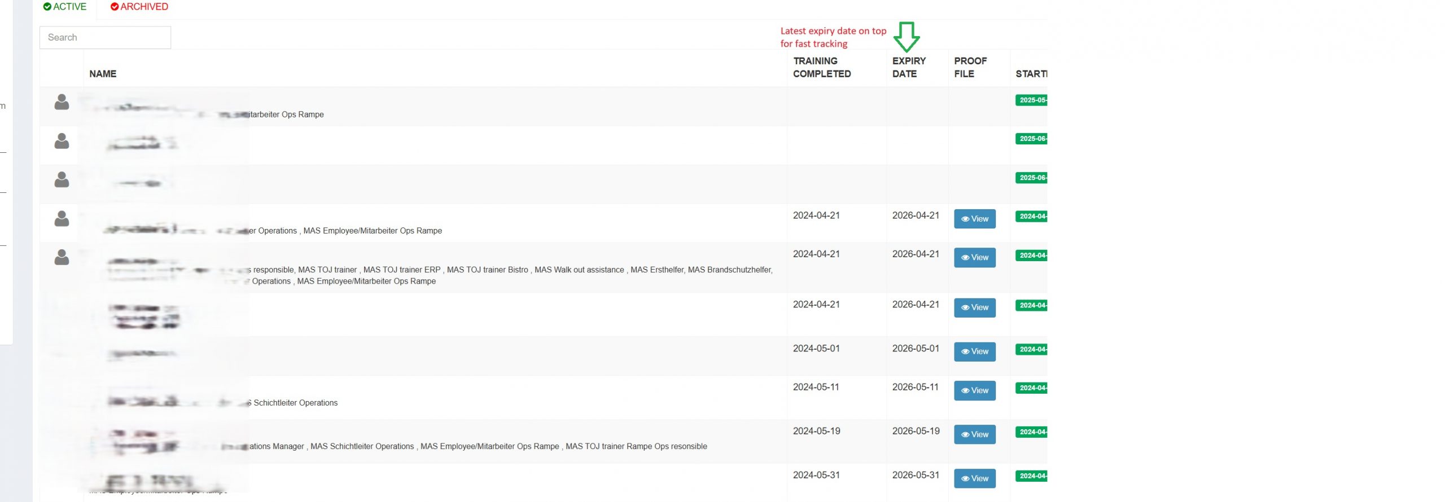View proof file for second 2026-04-21 expiry row
Viewport: 1445px width, 502px height.
pos(974,258)
